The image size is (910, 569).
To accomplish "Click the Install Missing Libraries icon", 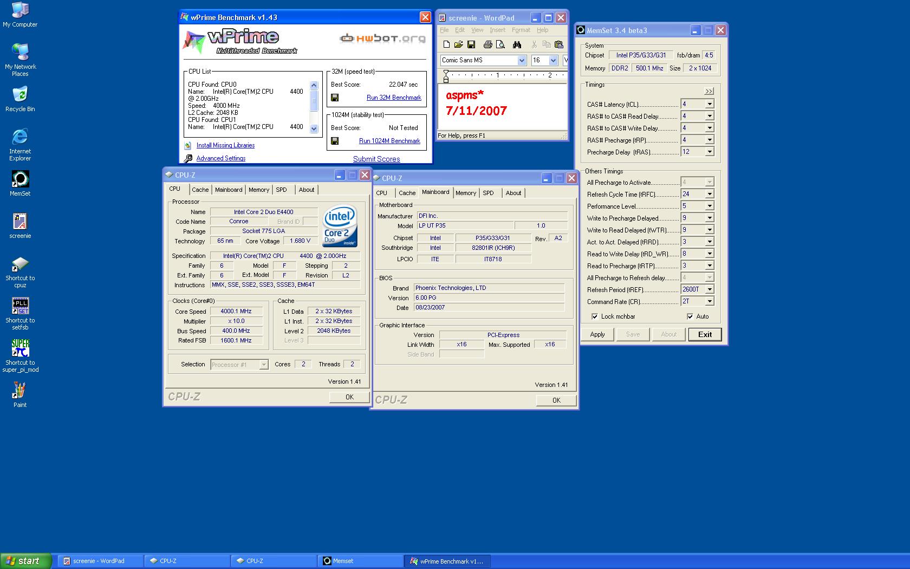I will 187,145.
